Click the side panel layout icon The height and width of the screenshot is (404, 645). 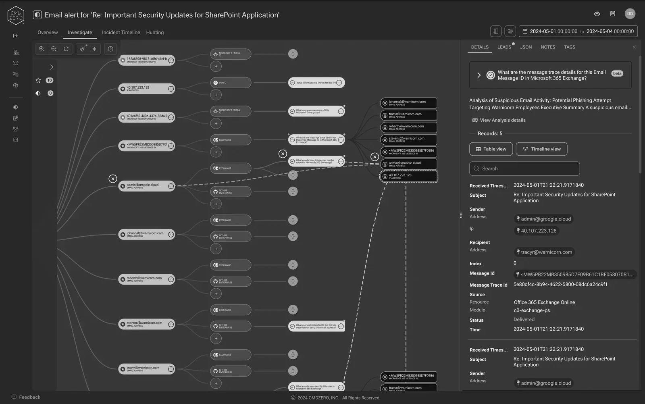[496, 31]
